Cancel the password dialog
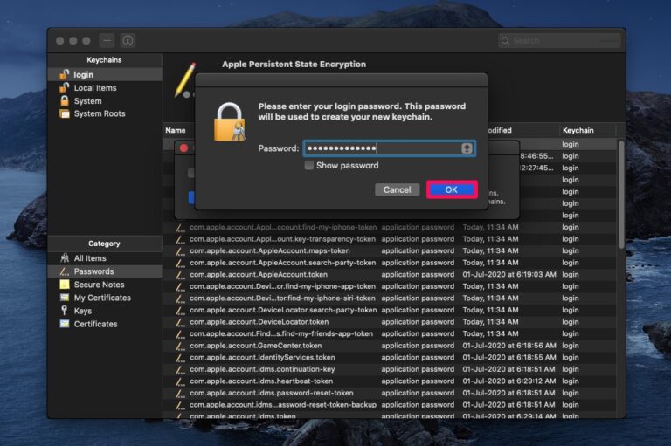The image size is (671, 446). tap(398, 190)
